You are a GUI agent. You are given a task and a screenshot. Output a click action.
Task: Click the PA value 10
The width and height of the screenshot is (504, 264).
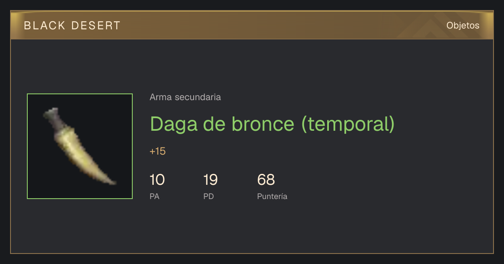157,180
